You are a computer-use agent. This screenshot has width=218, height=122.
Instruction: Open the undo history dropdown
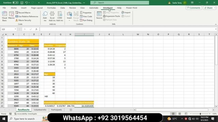pos(29,3)
